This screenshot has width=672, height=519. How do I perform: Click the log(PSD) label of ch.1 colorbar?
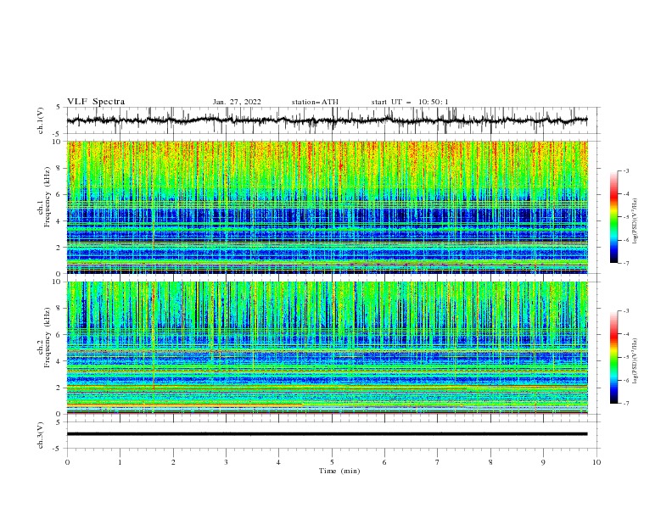(636, 221)
